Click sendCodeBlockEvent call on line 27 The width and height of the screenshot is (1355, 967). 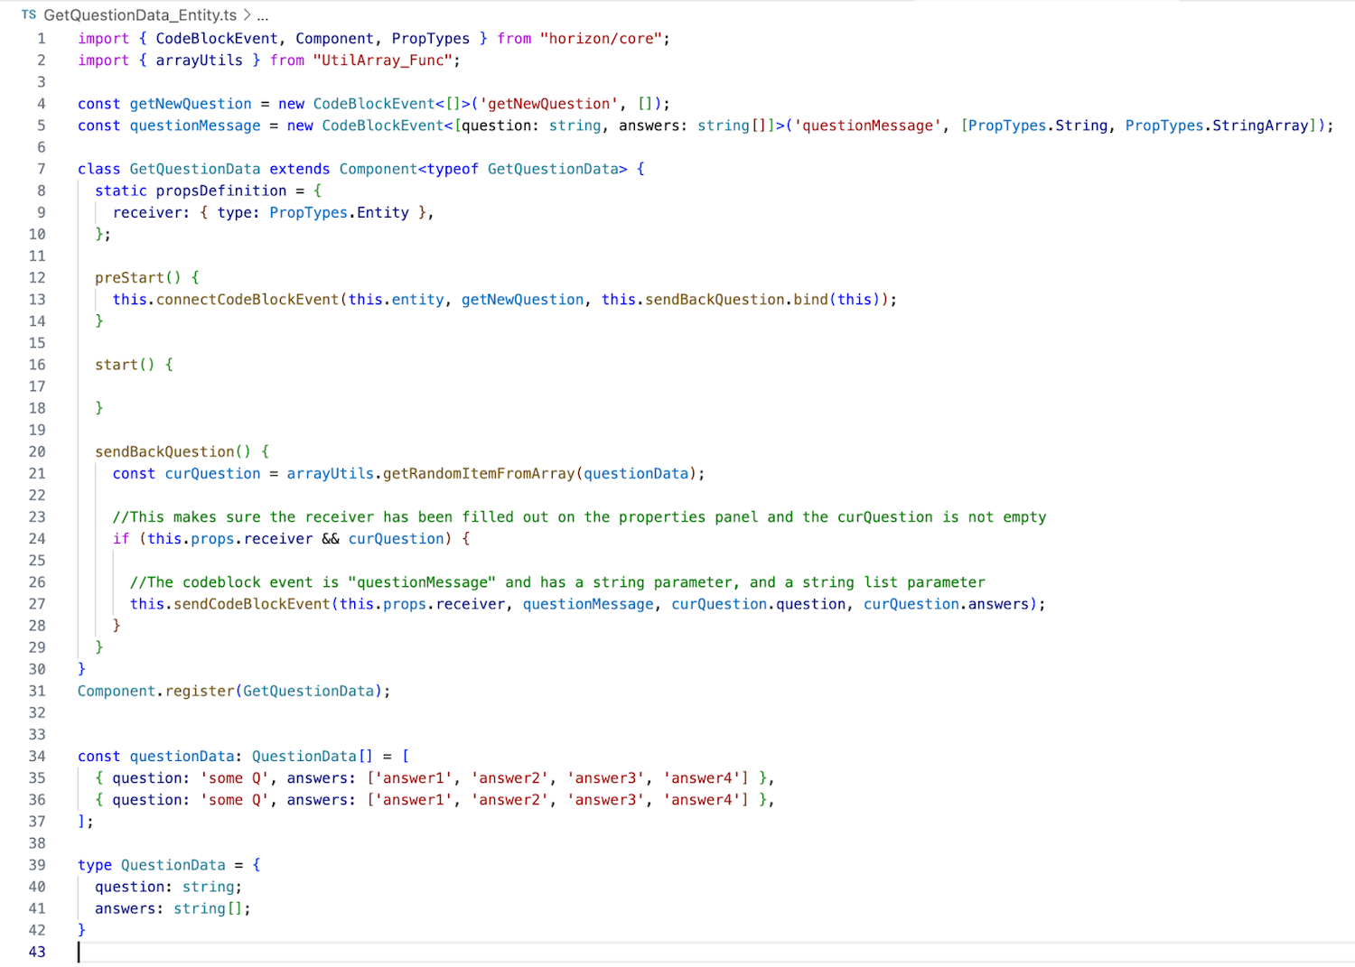pos(252,604)
